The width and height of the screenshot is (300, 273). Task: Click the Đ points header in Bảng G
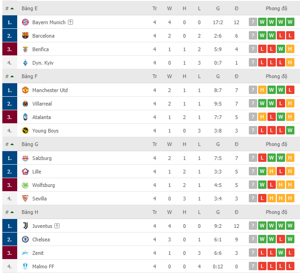coord(236,144)
